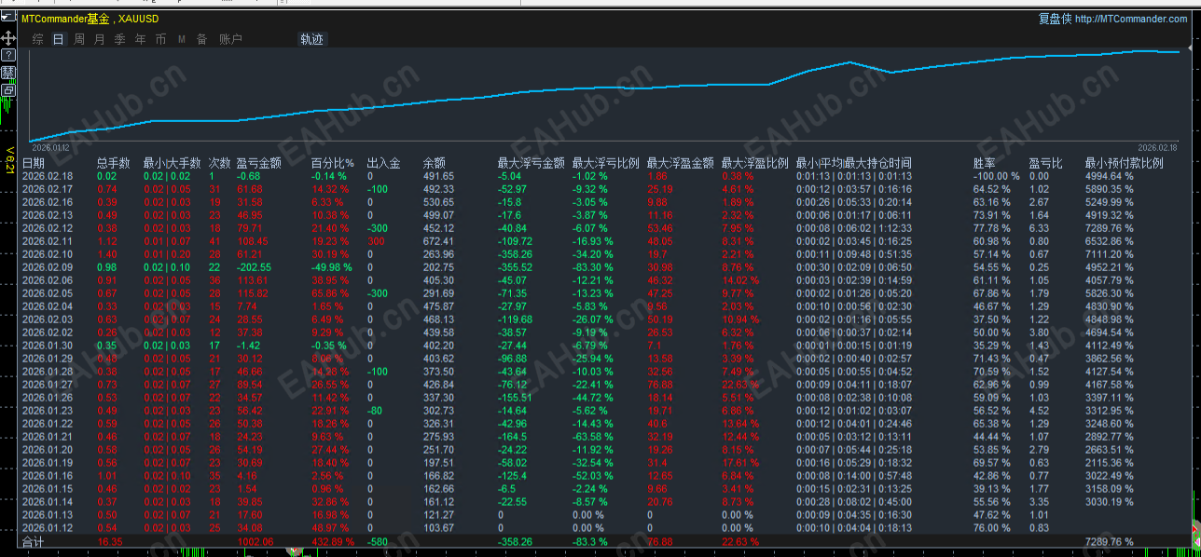Click the -49.98 % percentage cell
The height and width of the screenshot is (557, 1201).
(x=331, y=267)
